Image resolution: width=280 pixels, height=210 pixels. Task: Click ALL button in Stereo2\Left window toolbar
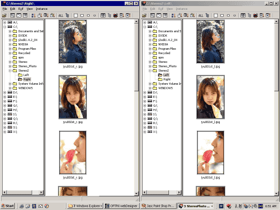click(x=201, y=15)
